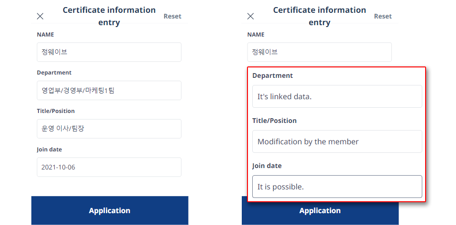Submit with the left Application button
The height and width of the screenshot is (225, 456).
[110, 210]
